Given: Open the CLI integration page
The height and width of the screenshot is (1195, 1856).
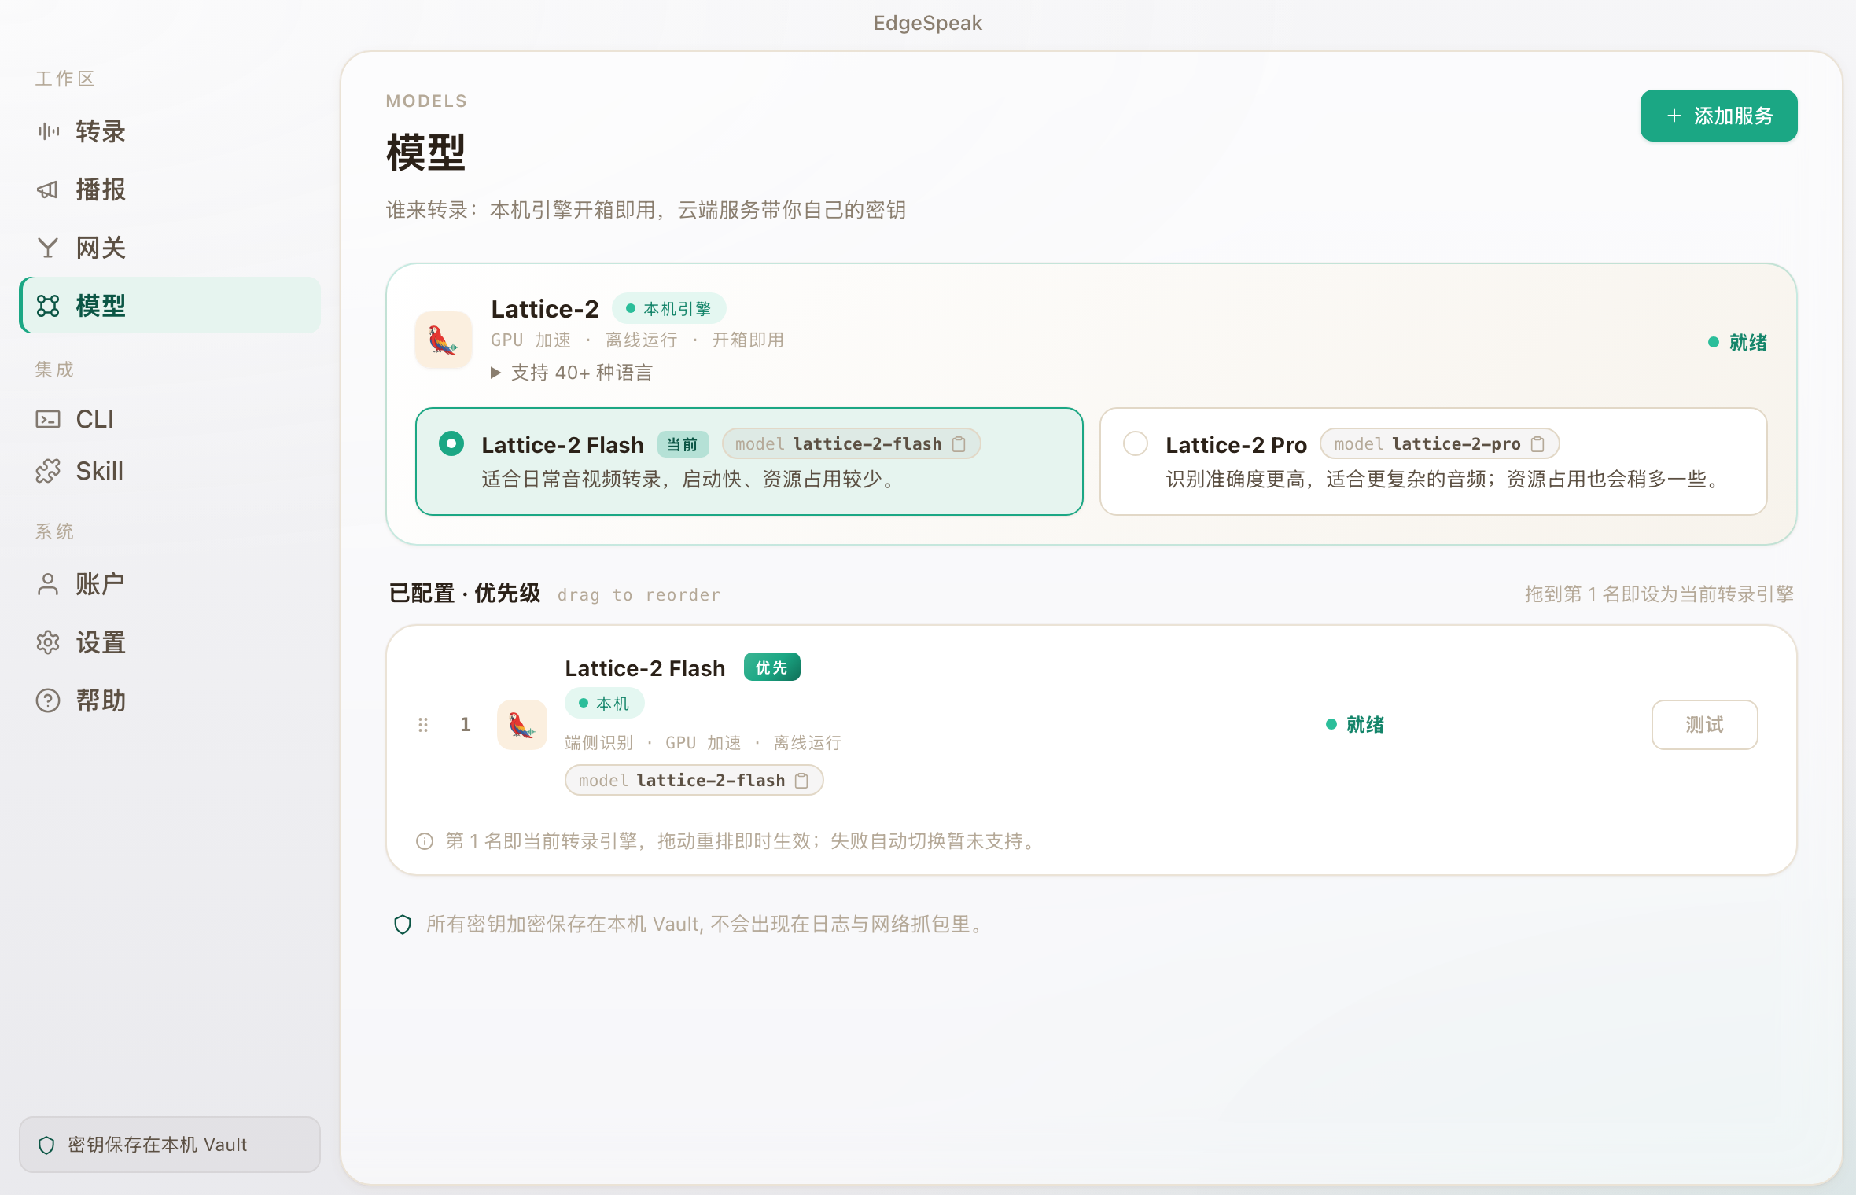Looking at the screenshot, I should (170, 419).
